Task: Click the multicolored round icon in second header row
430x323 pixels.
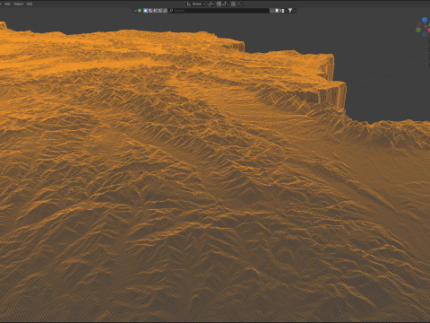Action: tap(140, 11)
